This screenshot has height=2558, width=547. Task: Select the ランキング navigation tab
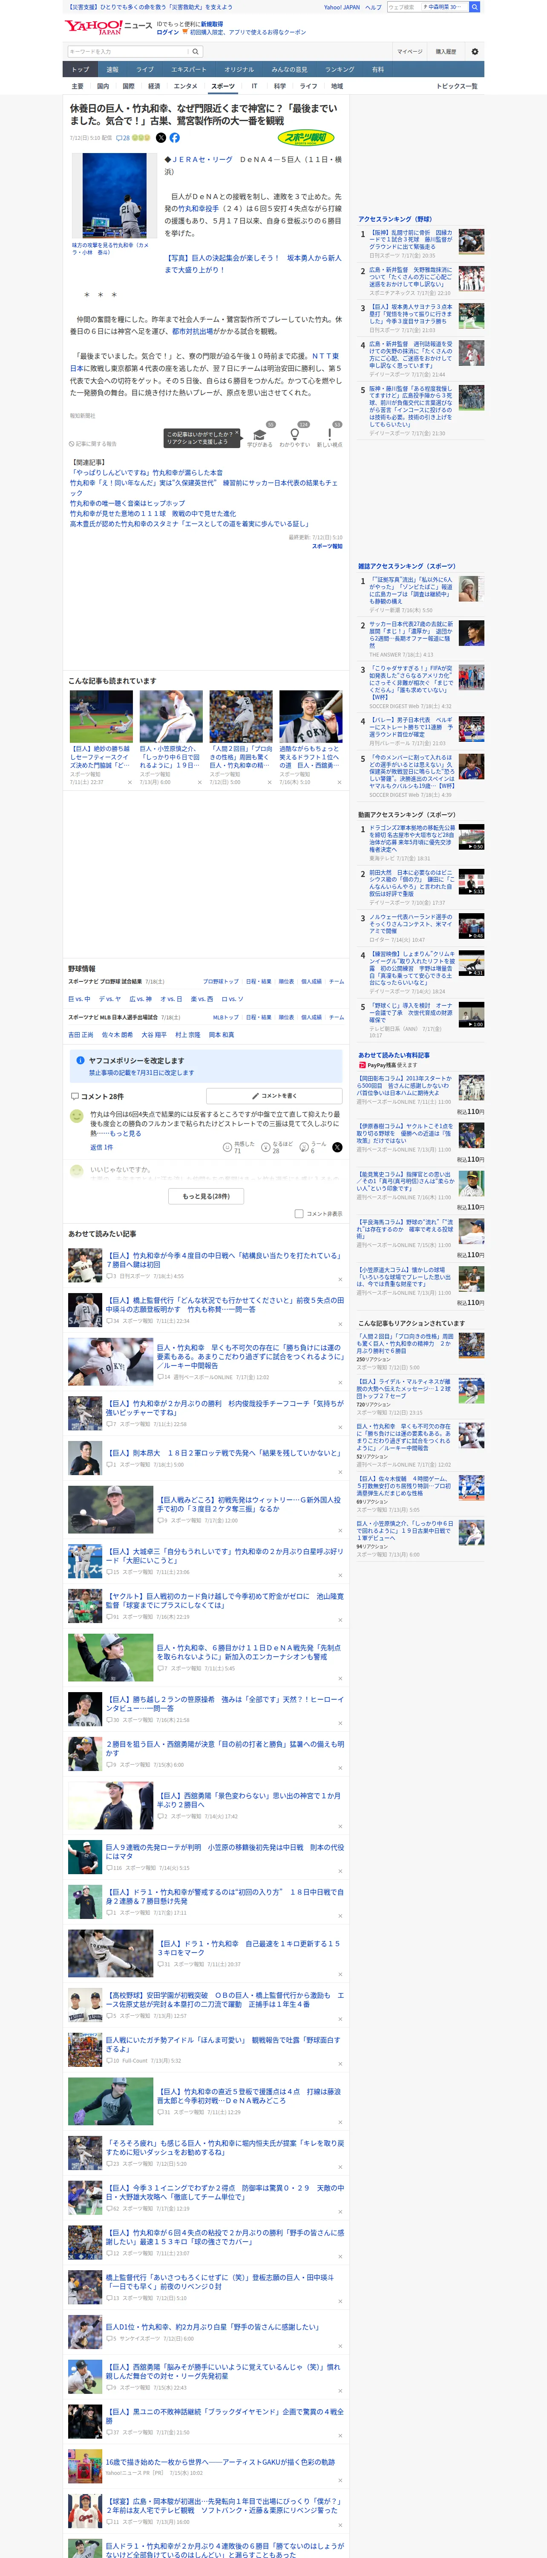tap(340, 69)
